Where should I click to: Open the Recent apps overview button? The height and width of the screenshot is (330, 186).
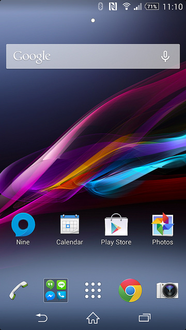(145, 318)
